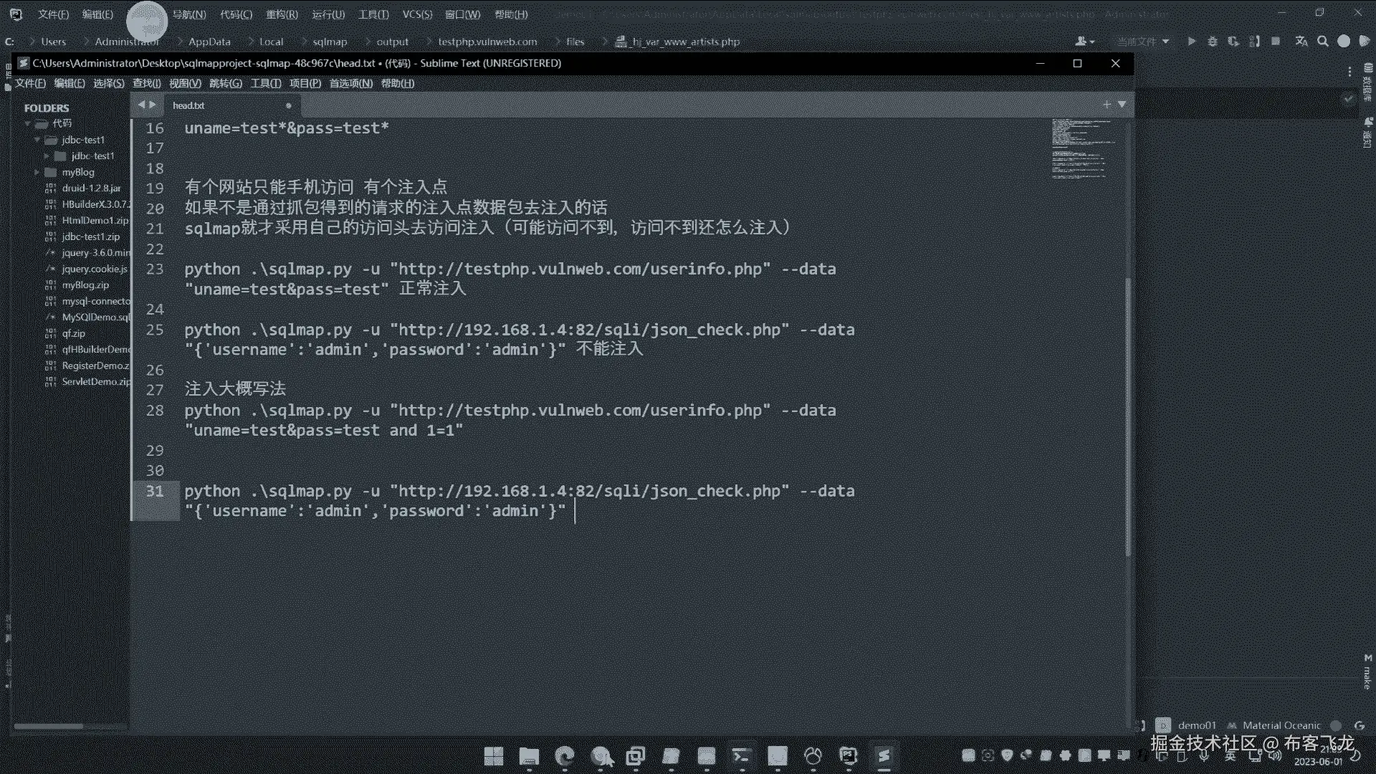Viewport: 1376px width, 774px height.
Task: Click Sublime Text icon in taskbar
Action: (x=884, y=756)
